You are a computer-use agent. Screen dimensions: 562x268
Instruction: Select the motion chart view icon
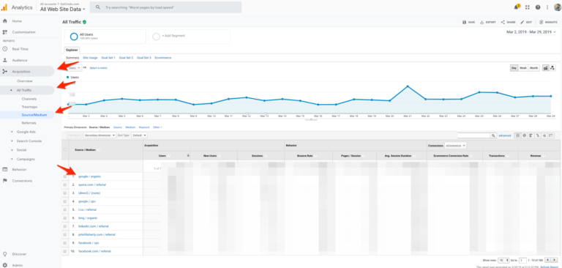(x=552, y=68)
